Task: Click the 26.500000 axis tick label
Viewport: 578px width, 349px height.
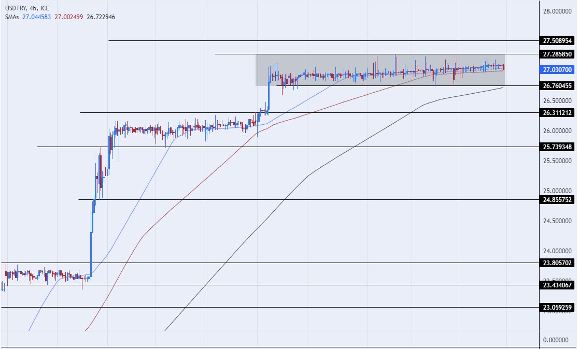Action: click(557, 101)
